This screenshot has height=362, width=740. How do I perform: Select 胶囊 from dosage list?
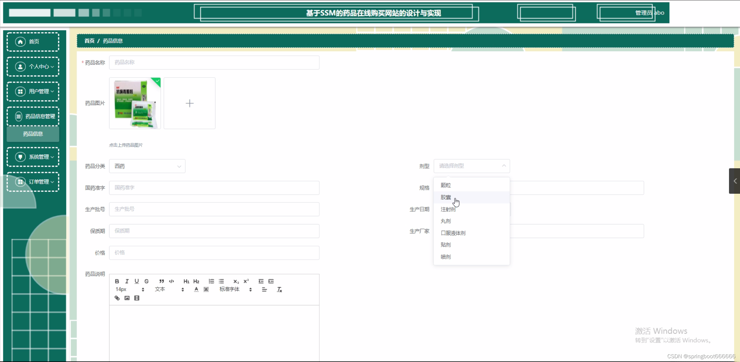446,197
